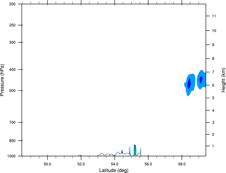Click the 10 km height label

coord(214,31)
